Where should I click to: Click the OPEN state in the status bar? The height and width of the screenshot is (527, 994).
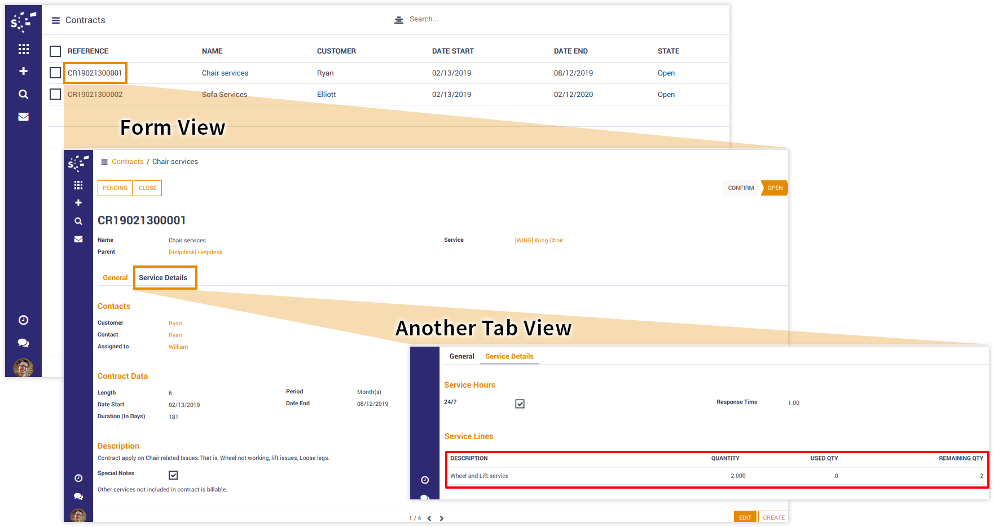click(775, 188)
